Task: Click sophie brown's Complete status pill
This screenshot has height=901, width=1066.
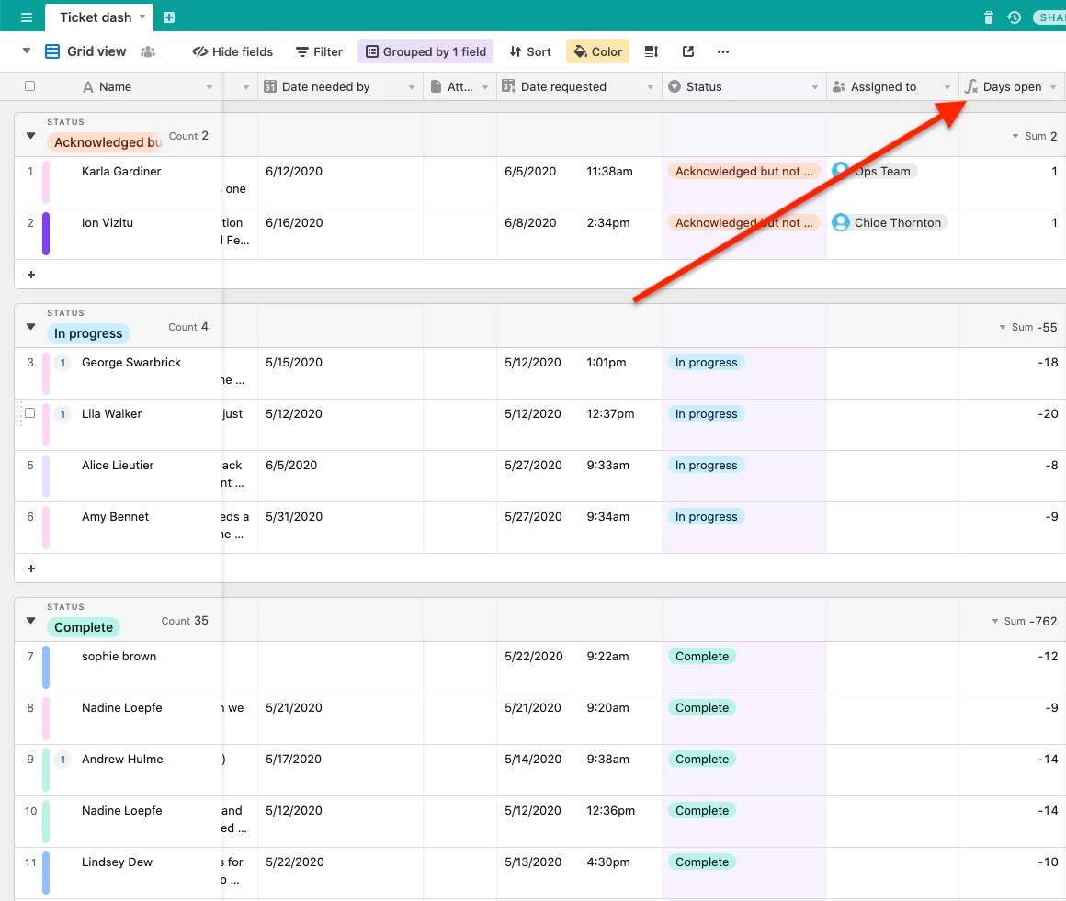Action: (x=701, y=656)
